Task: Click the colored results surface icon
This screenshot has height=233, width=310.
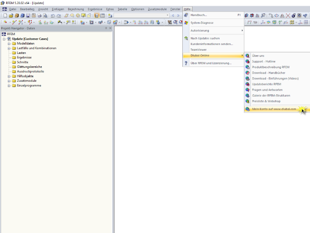Action: (268, 22)
